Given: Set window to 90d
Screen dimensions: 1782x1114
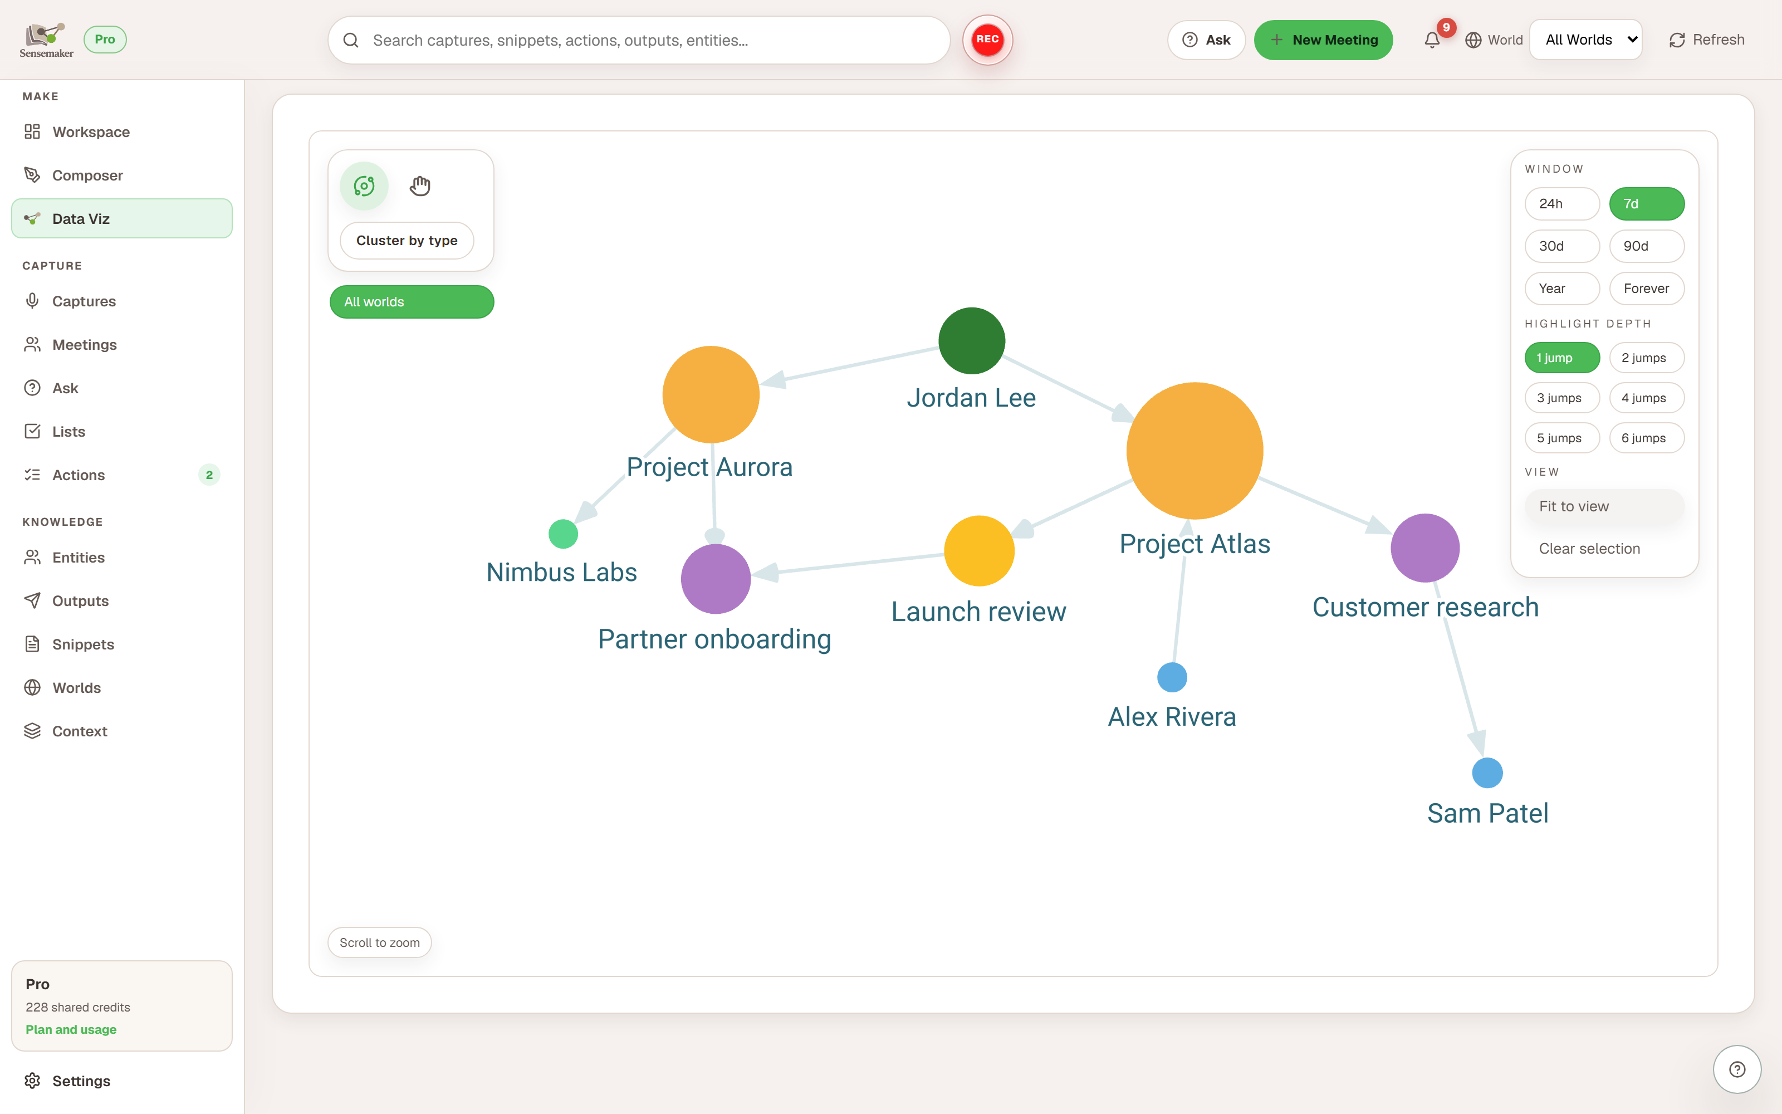Looking at the screenshot, I should tap(1647, 246).
